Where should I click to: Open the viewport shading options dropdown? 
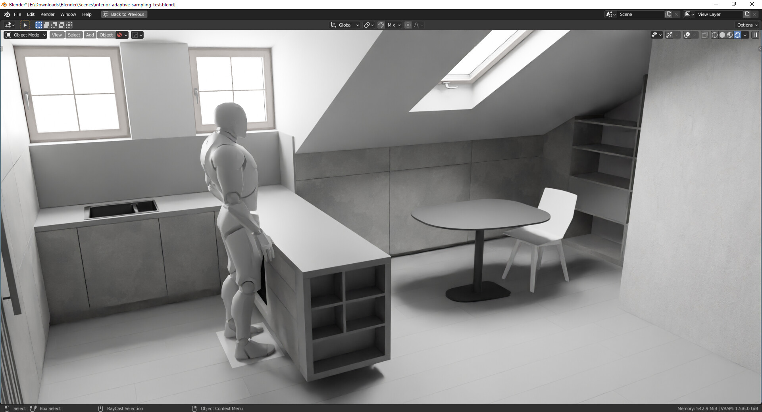pyautogui.click(x=745, y=35)
